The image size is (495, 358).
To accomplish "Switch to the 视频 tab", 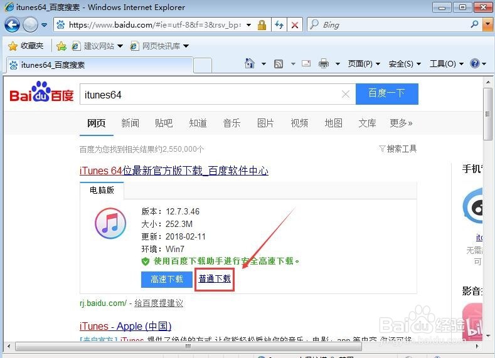I will point(299,123).
